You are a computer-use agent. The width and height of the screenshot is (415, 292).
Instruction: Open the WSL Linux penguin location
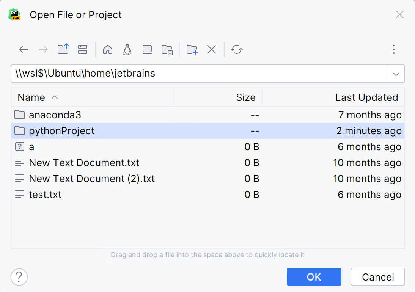(127, 49)
